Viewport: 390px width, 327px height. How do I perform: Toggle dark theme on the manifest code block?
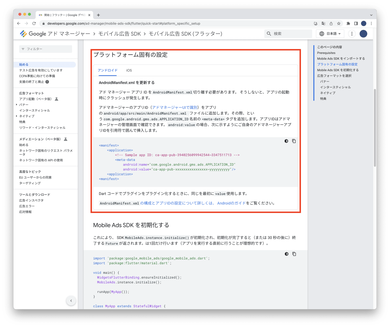pos(286,141)
